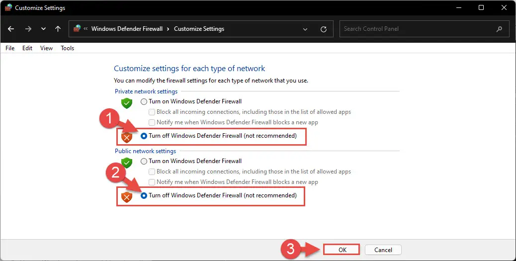Viewport: 516px width, 261px height.
Task: Select Turn on Windows Defender Firewall for public network
Action: pos(144,161)
